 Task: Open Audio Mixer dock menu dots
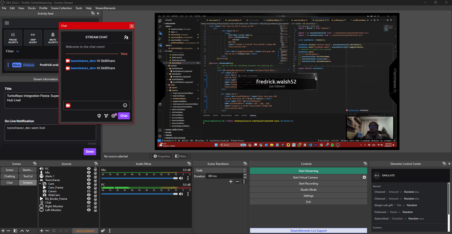pos(110,231)
